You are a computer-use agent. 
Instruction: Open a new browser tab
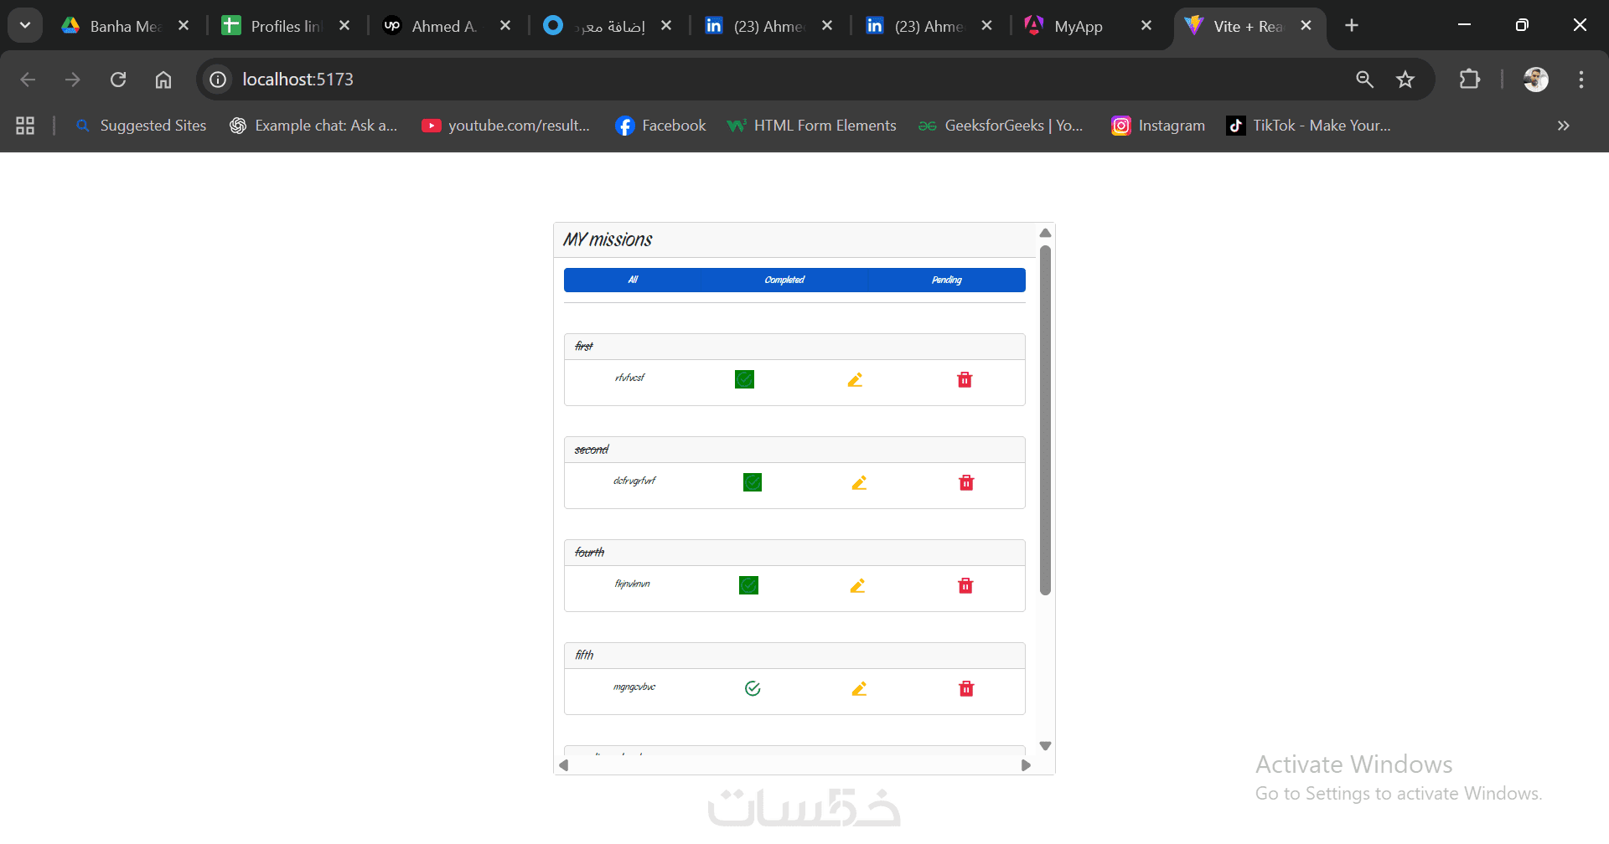[x=1352, y=26]
